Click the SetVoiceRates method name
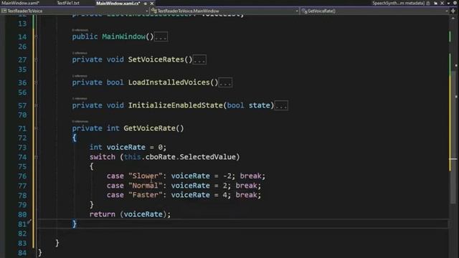This screenshot has width=459, height=258. [156, 59]
